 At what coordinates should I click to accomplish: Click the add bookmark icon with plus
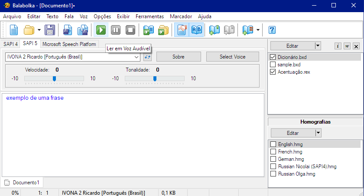coord(214,30)
